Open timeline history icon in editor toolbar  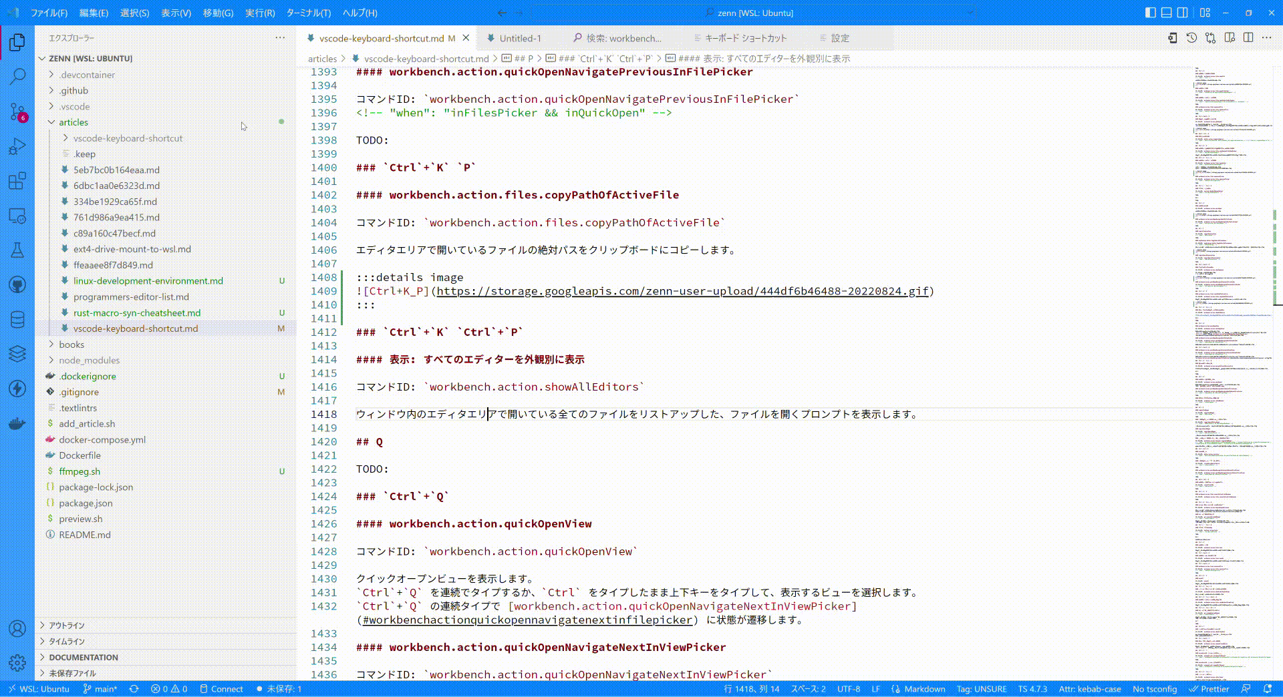(1191, 38)
